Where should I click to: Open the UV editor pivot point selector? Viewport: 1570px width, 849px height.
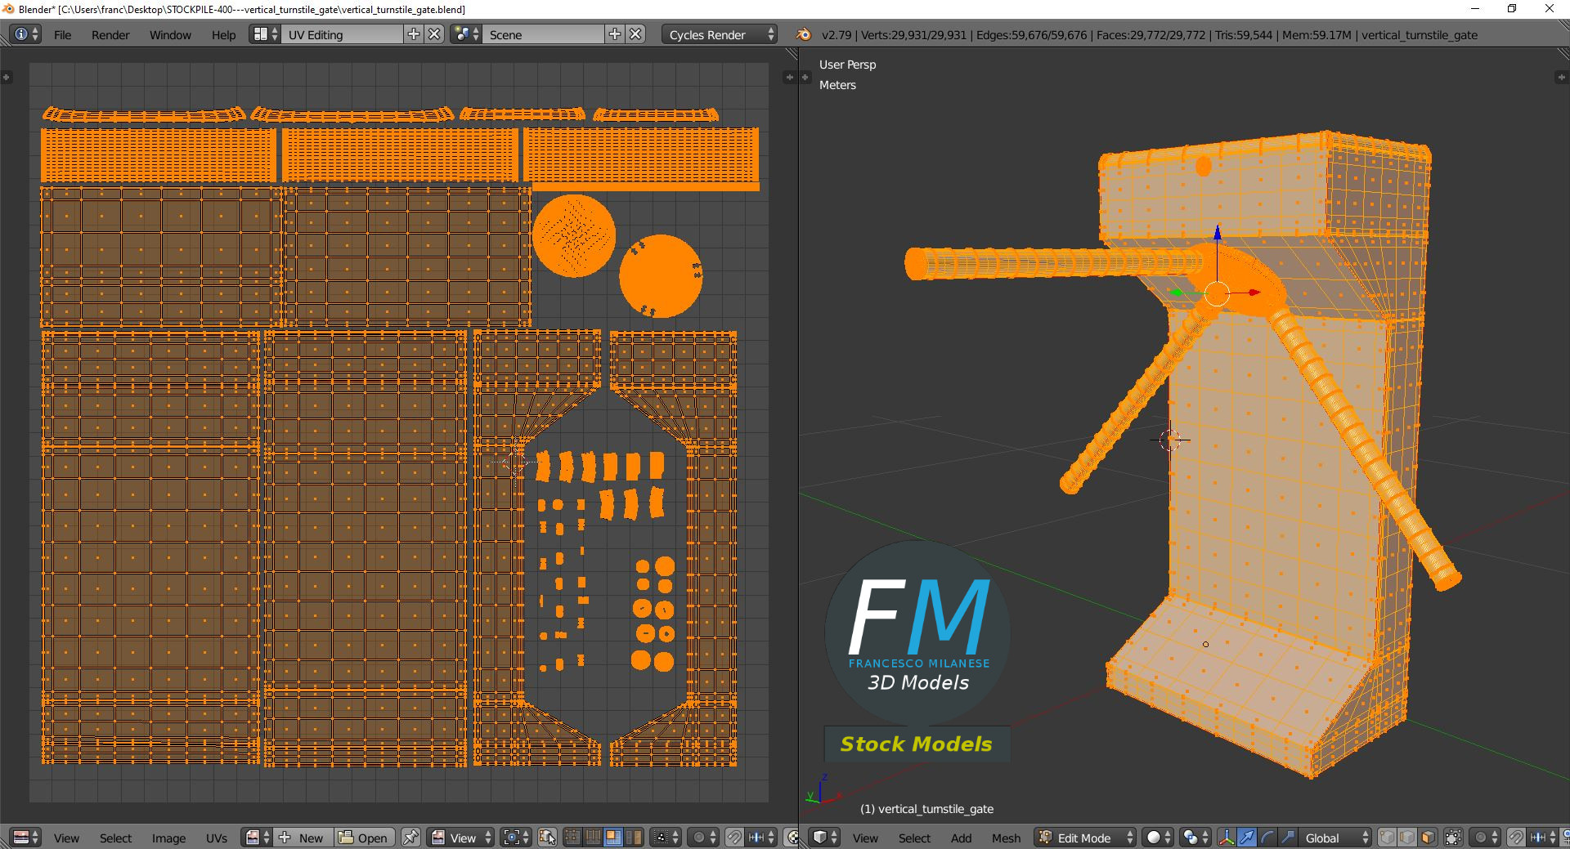pyautogui.click(x=516, y=838)
